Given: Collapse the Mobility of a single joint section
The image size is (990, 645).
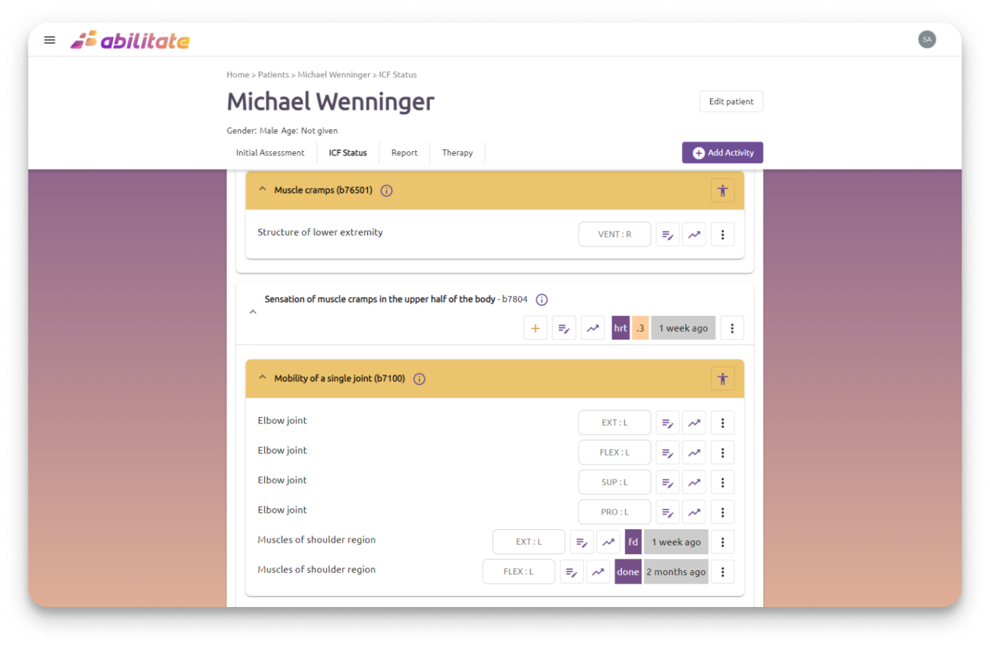Looking at the screenshot, I should 262,378.
